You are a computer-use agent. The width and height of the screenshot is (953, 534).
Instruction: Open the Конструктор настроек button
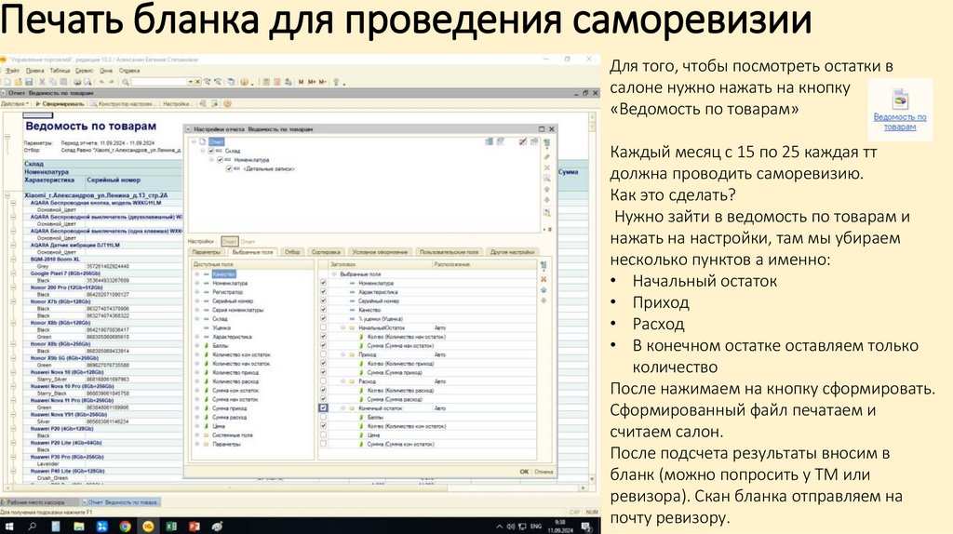click(124, 104)
